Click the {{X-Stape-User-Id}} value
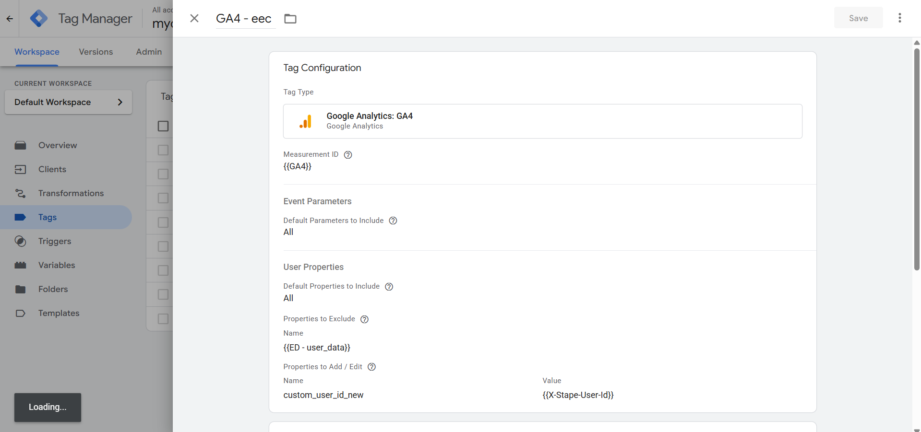921x432 pixels. coord(578,395)
